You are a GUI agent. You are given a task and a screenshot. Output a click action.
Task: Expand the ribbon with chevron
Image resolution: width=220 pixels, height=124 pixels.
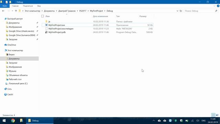pos(214,6)
